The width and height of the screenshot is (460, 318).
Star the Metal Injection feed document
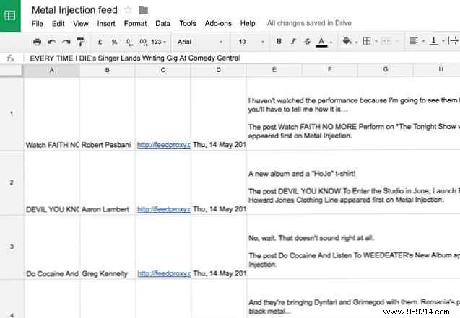pyautogui.click(x=129, y=10)
